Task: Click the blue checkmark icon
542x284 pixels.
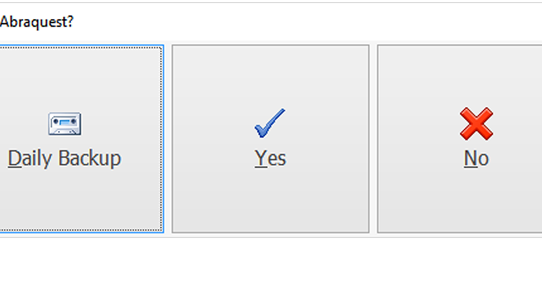Action: (x=270, y=123)
